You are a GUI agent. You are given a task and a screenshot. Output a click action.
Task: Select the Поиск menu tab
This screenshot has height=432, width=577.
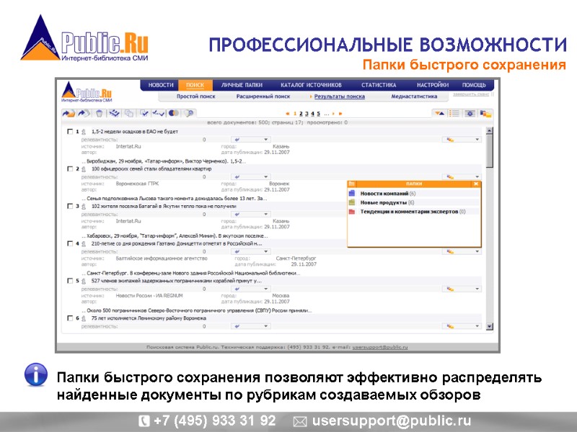[x=195, y=85]
